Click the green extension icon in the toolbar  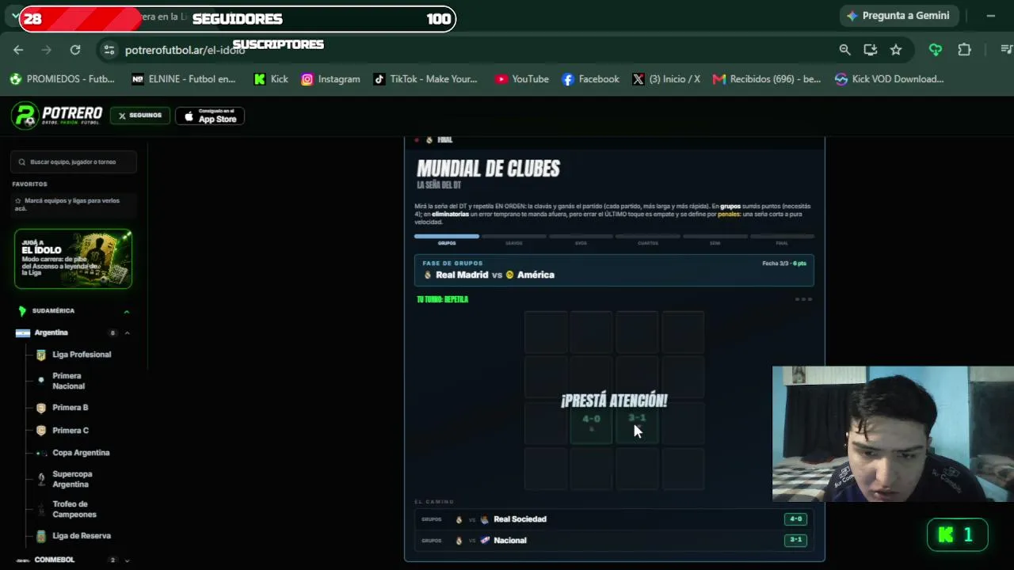936,50
